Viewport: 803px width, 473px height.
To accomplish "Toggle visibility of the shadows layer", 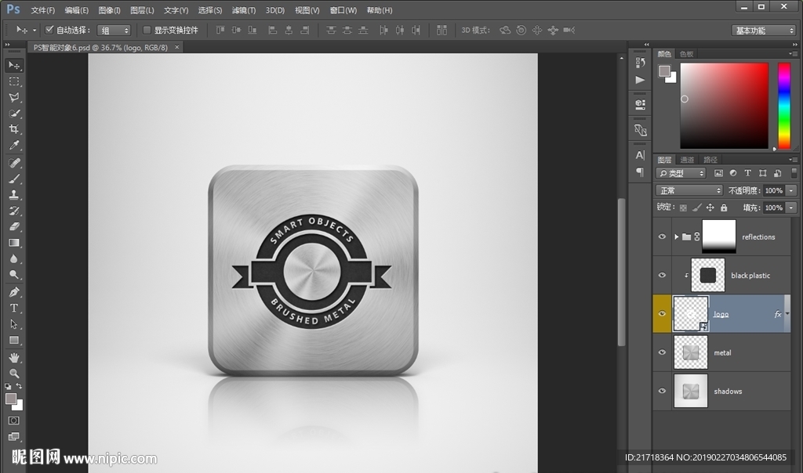I will [x=663, y=392].
